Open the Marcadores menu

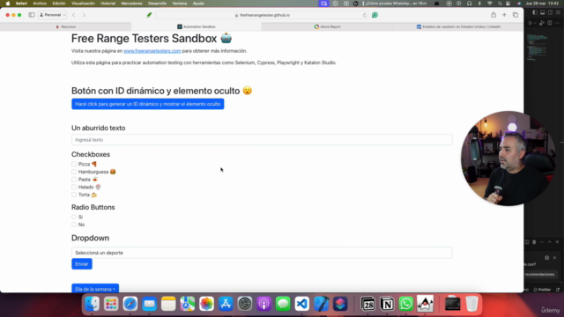[x=131, y=4]
